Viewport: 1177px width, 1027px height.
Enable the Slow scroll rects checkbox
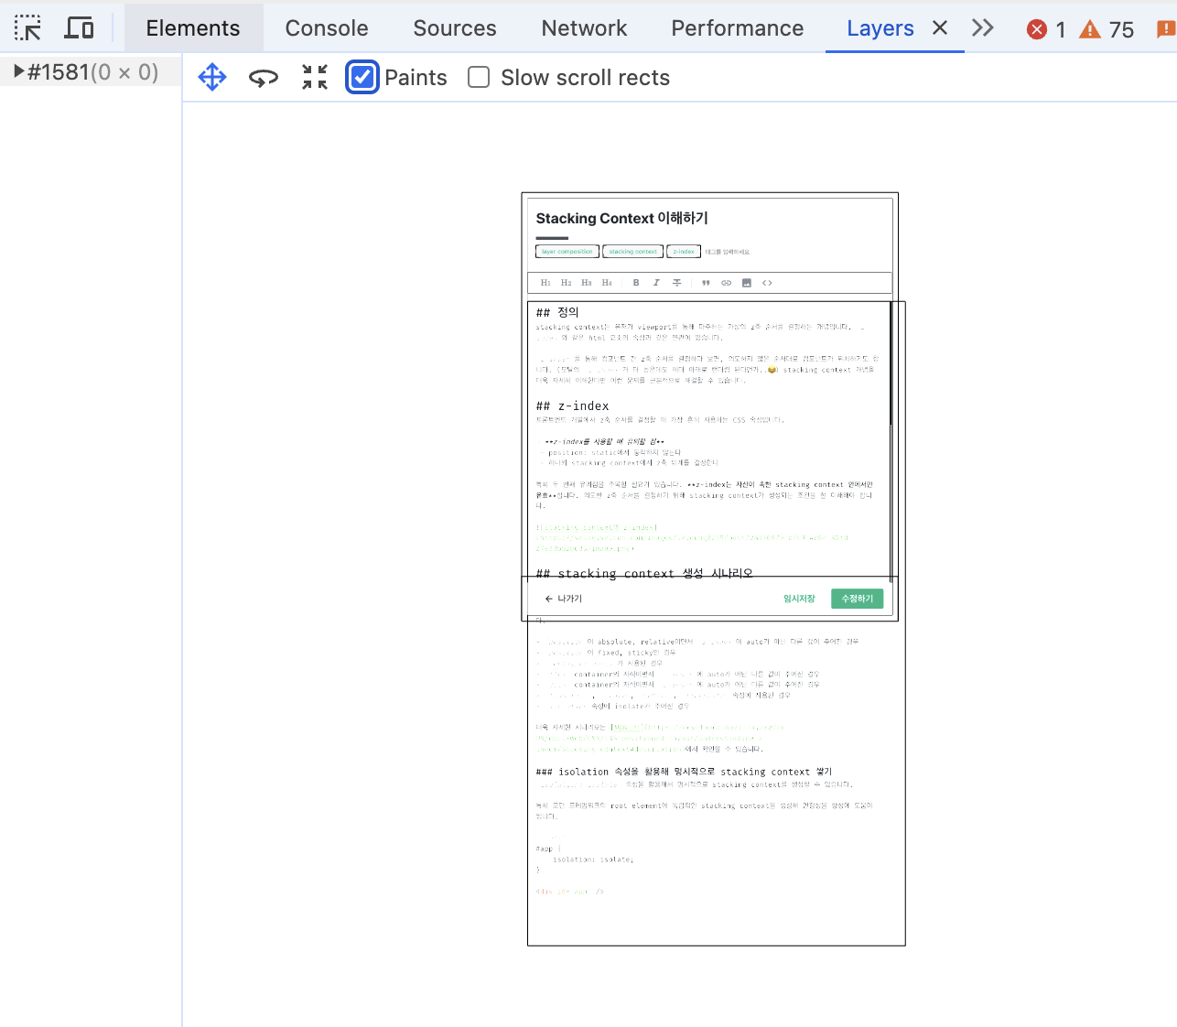(479, 77)
